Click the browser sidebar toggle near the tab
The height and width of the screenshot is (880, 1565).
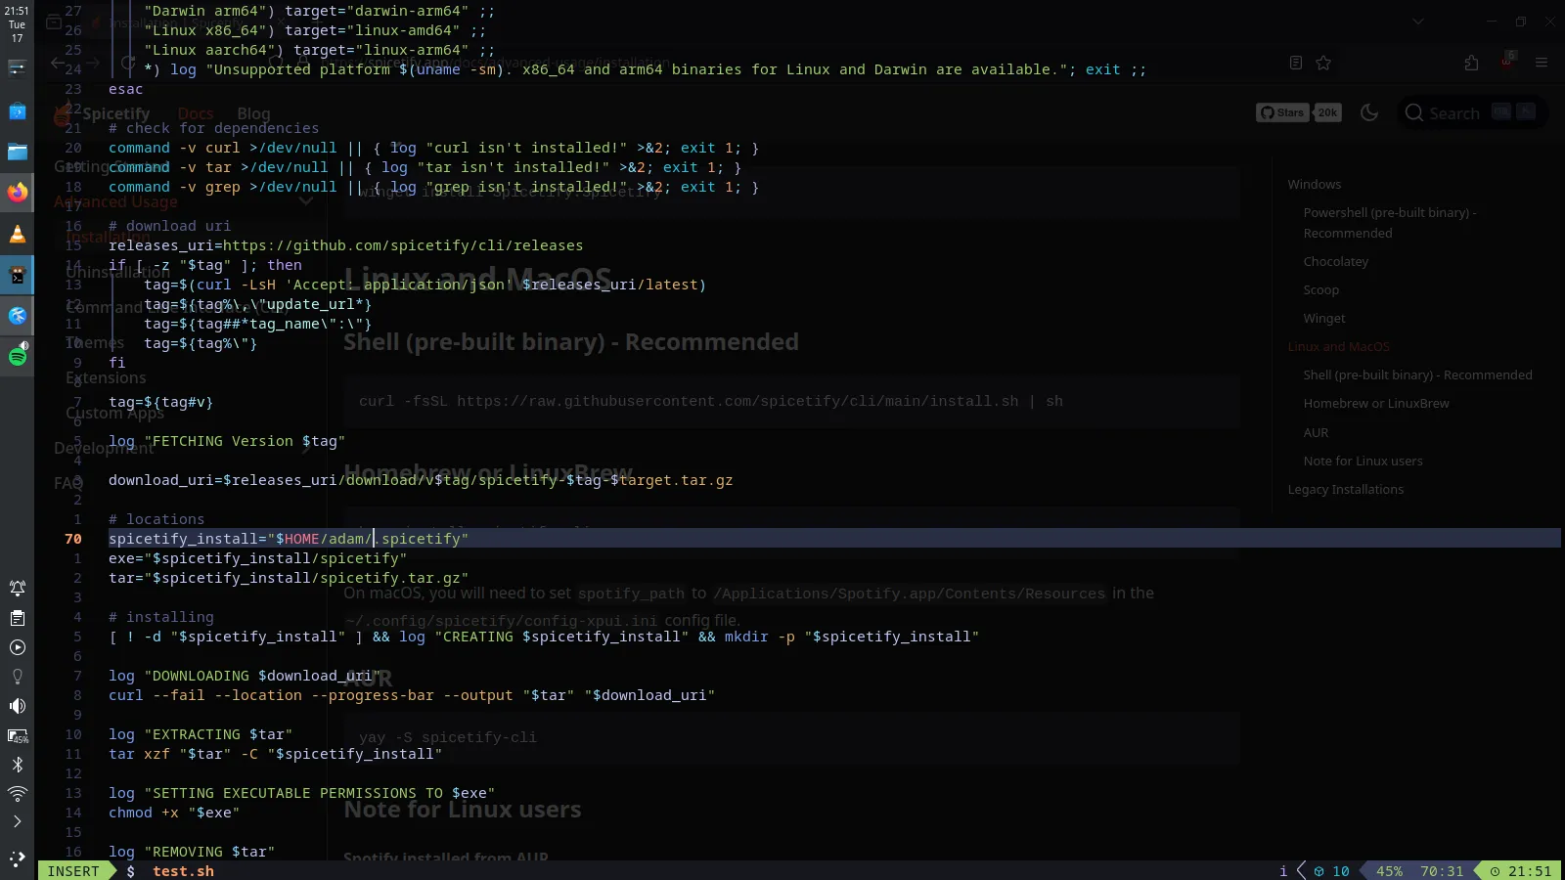pos(54,22)
